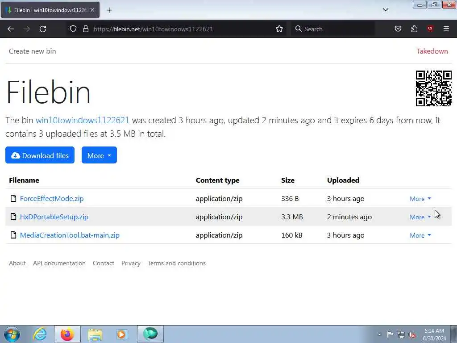Expand More menu for ForceEffectMode.zip row

coord(420,199)
